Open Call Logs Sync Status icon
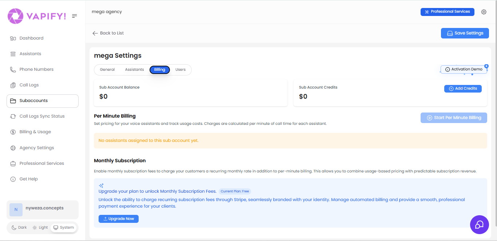This screenshot has width=497, height=241. click(13, 116)
